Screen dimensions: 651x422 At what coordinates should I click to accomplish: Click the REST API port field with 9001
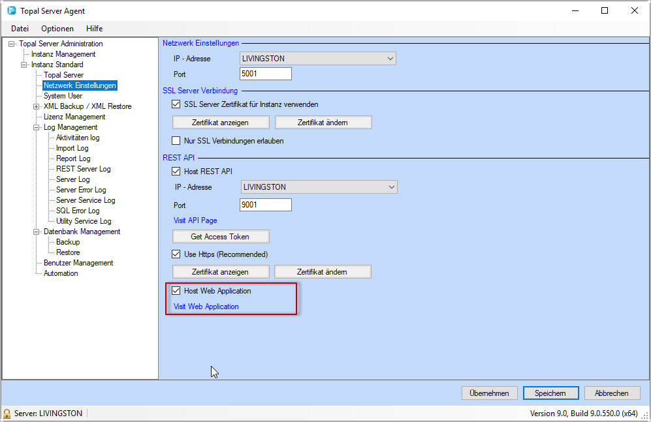point(265,205)
